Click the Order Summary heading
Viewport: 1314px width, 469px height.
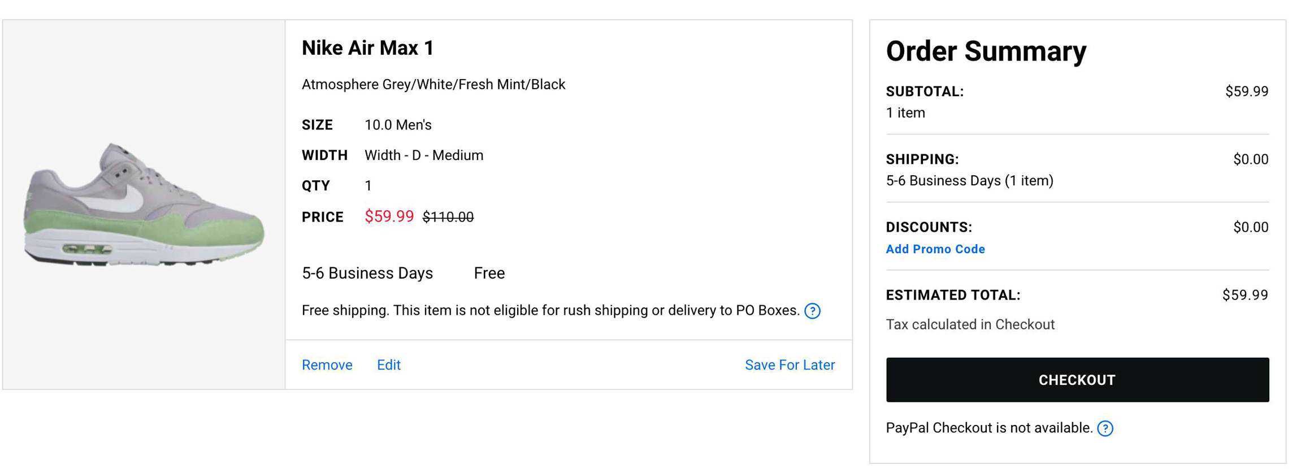pos(986,51)
